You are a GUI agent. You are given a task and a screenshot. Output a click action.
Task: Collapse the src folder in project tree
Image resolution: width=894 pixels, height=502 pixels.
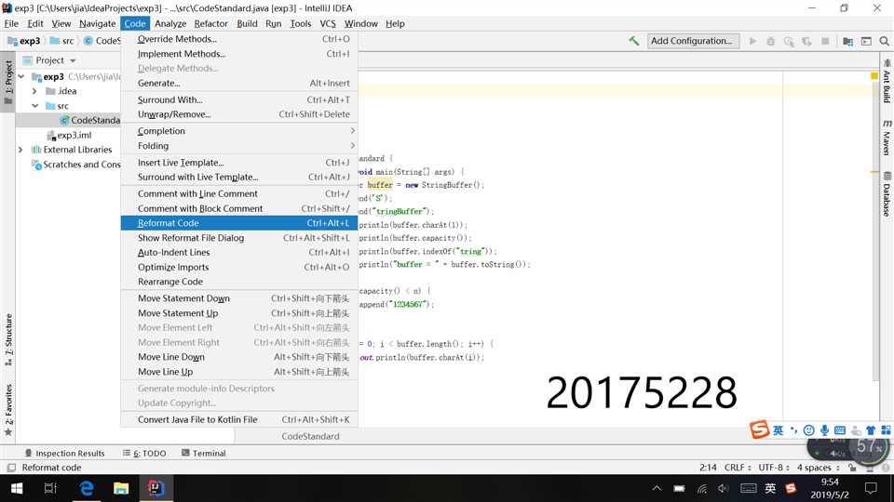tap(34, 106)
